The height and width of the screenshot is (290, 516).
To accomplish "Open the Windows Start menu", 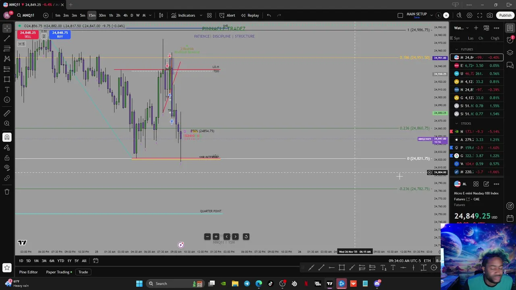I will [139, 284].
